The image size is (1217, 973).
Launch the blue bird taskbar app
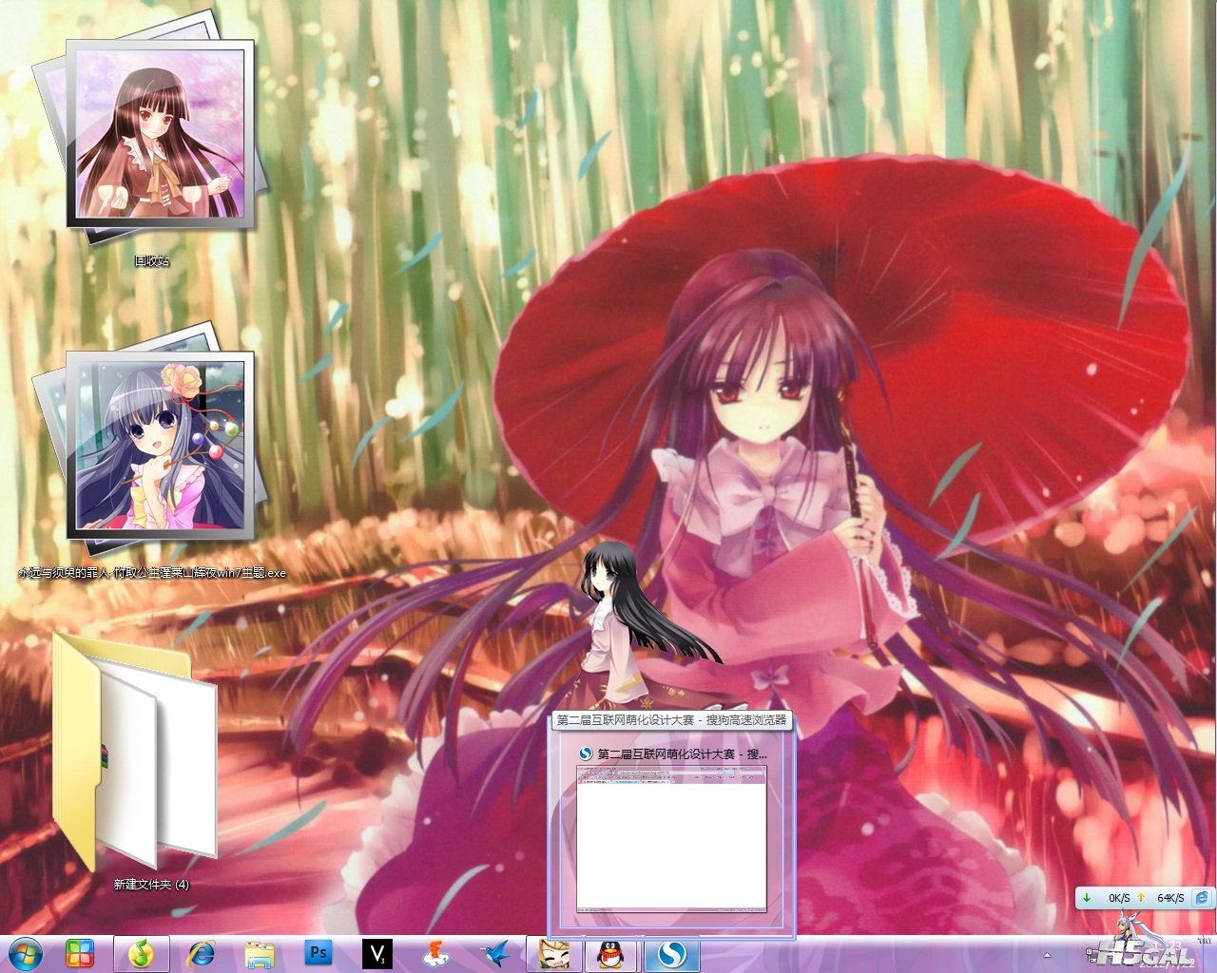pos(495,954)
